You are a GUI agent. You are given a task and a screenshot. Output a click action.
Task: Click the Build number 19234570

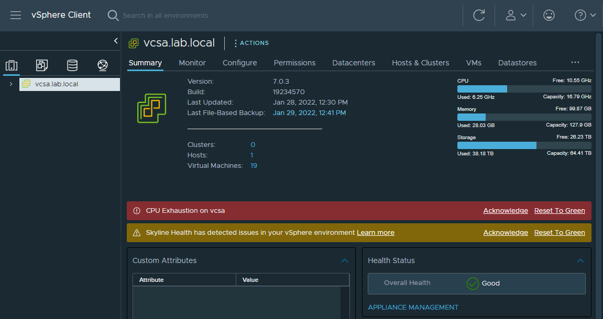click(289, 92)
